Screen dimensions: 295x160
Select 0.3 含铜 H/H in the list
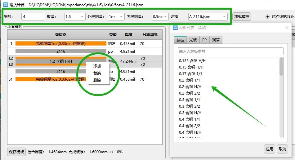pyautogui.click(x=190, y=113)
